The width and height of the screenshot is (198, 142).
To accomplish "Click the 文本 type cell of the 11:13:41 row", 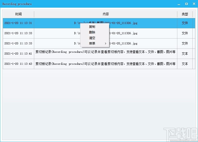I will (185, 54).
